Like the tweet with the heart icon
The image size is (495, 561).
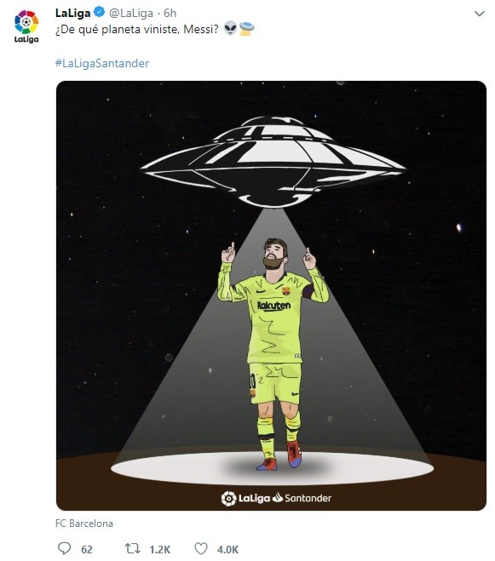tap(200, 548)
